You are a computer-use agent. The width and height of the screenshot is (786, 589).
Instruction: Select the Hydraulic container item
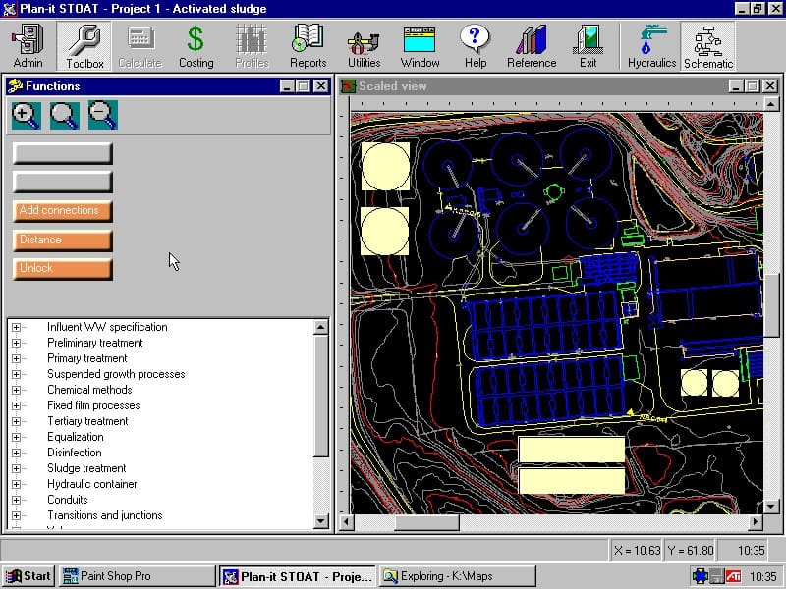click(91, 484)
